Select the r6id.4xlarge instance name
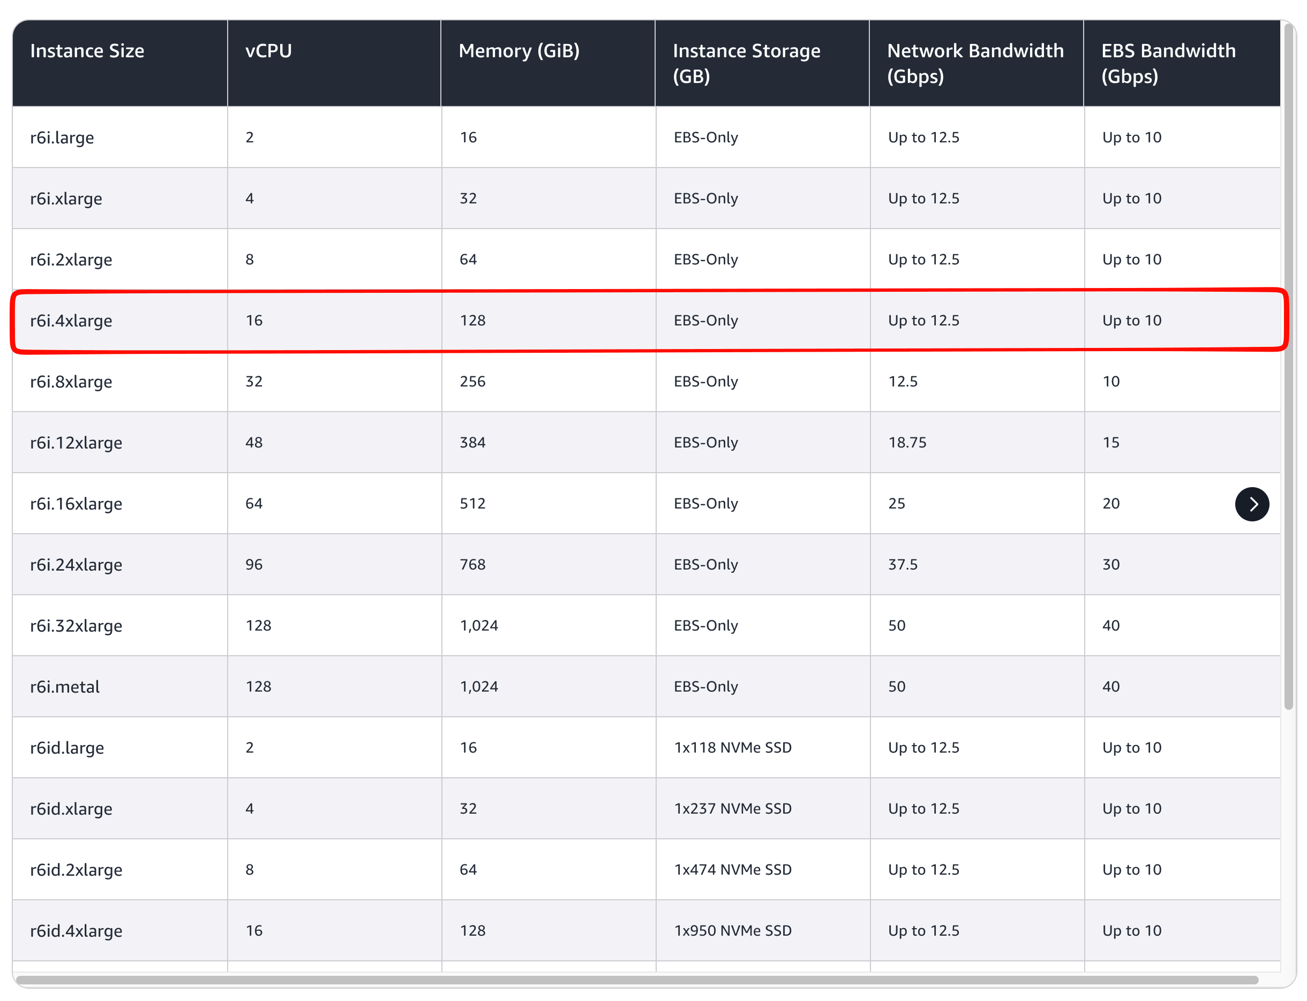Viewport: 1307px width, 1001px height. pos(76,931)
